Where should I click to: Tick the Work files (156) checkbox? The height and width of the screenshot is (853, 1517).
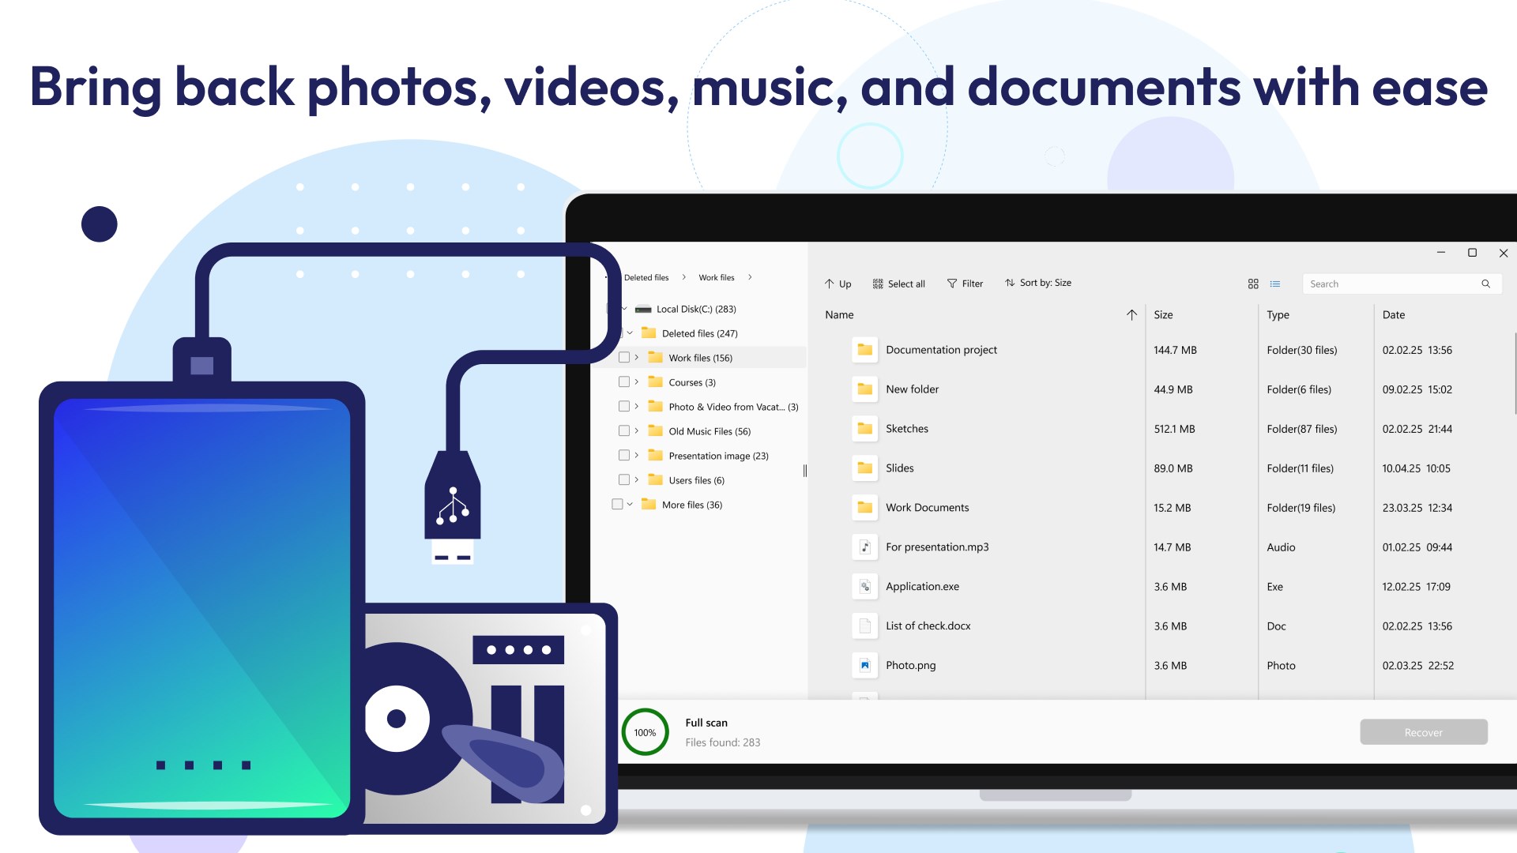click(x=624, y=357)
